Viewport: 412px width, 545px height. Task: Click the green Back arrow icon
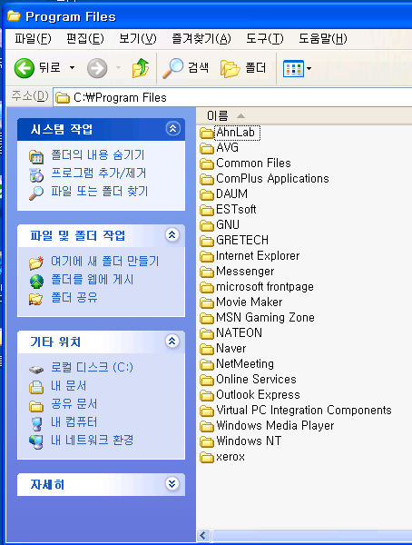(x=24, y=68)
